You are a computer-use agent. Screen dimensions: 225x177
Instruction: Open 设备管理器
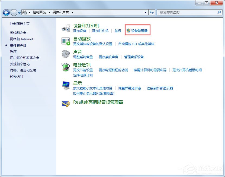(x=139, y=30)
